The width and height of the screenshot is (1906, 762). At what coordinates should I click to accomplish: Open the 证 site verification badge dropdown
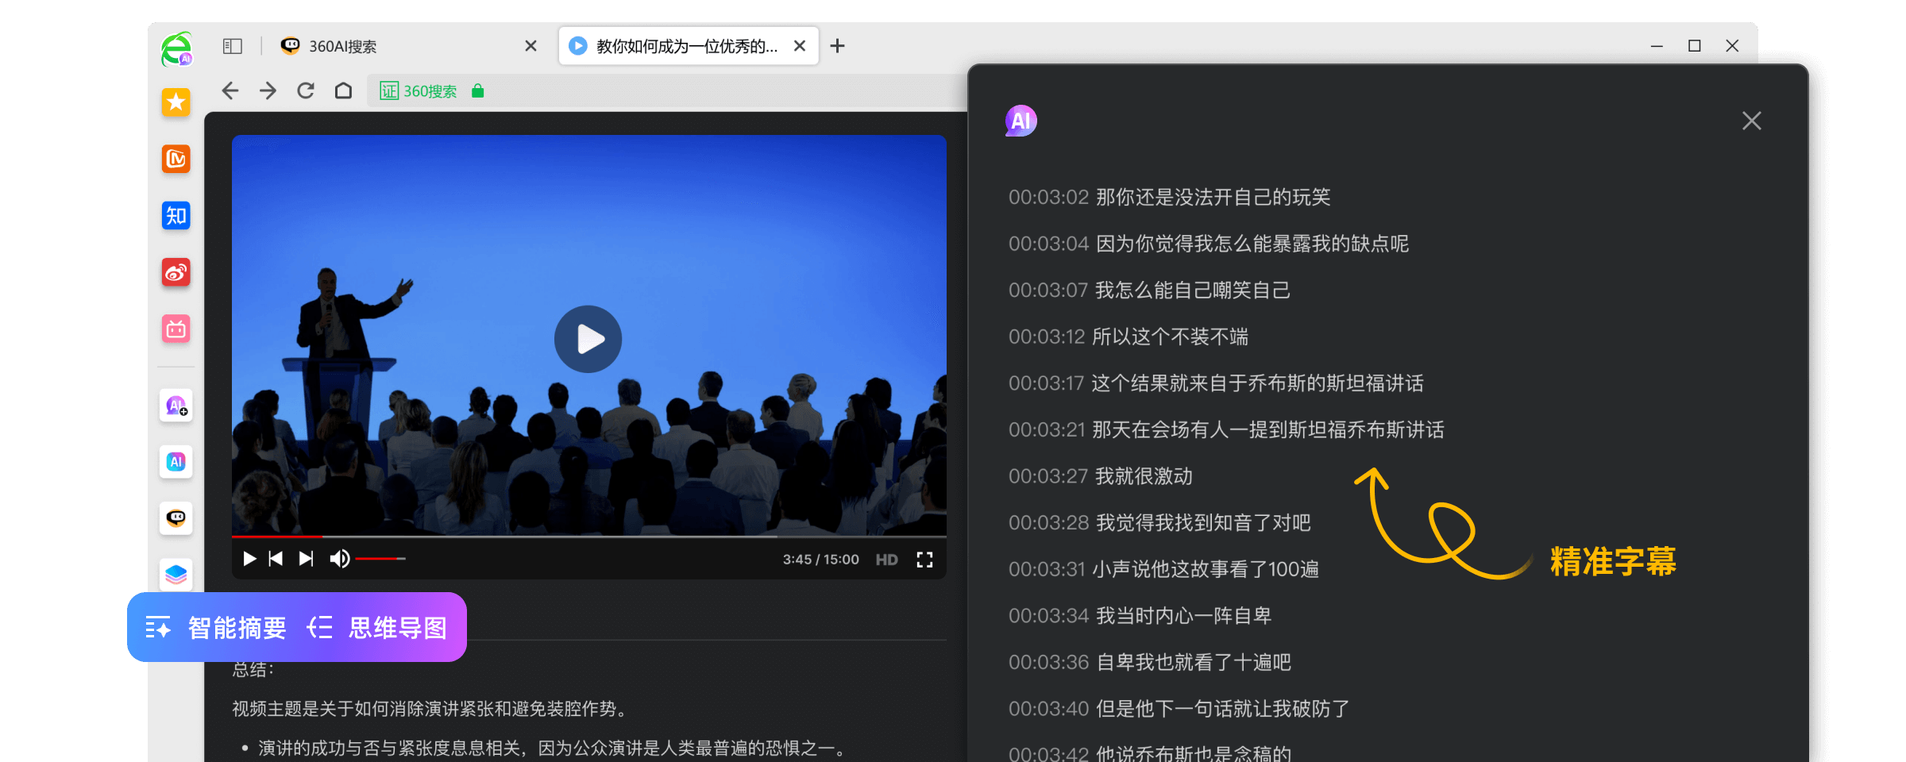[x=388, y=90]
